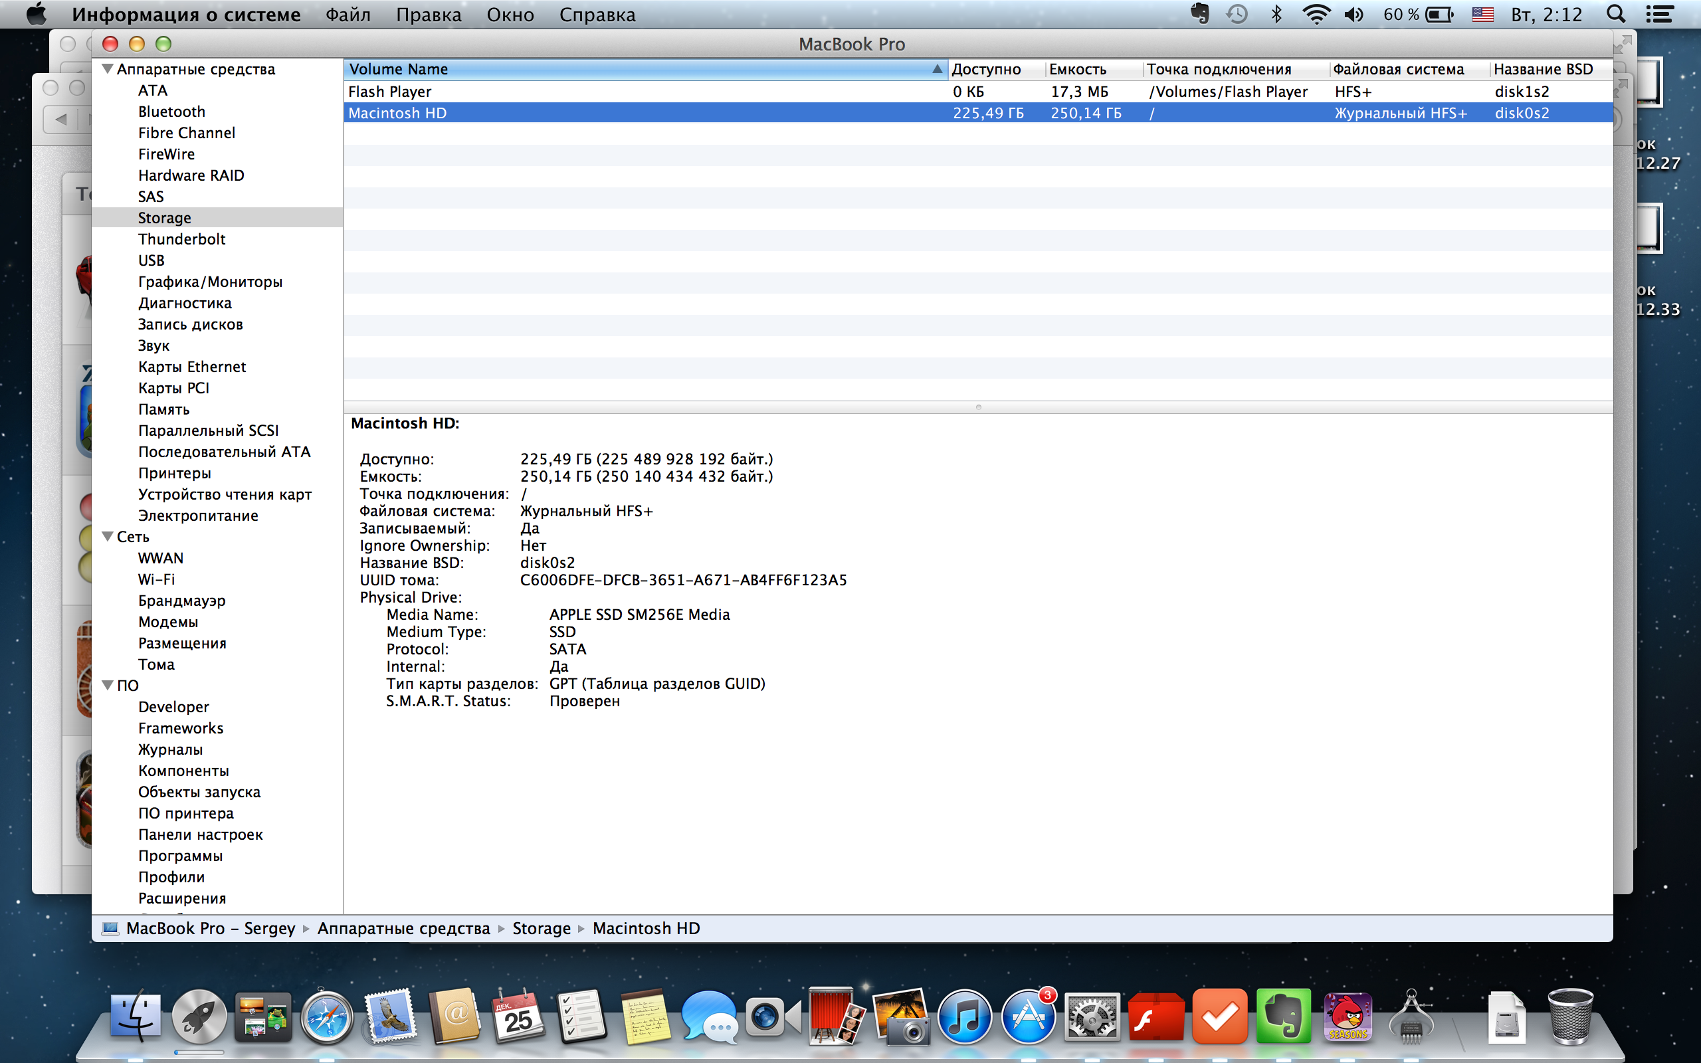Screen dimensions: 1701x1063
Task: Open yellow Notes icon in Dock
Action: pos(646,1016)
